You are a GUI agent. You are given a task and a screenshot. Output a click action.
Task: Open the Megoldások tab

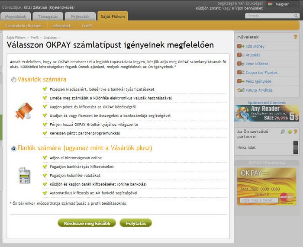[16, 16]
